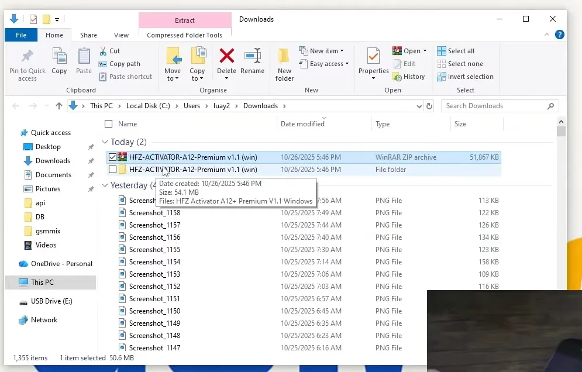This screenshot has height=372, width=582.
Task: Click the quick-toolbar Properties checkmark icon
Action: (x=33, y=19)
